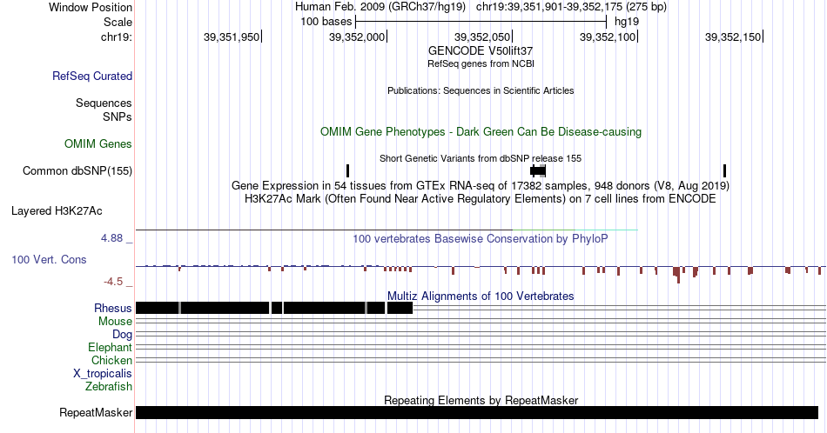827x433 pixels.
Task: Click the Rhesus alignment row label
Action: (x=113, y=308)
